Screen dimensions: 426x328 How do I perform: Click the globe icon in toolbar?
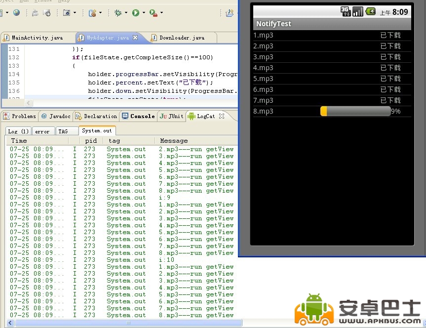tap(16, 13)
